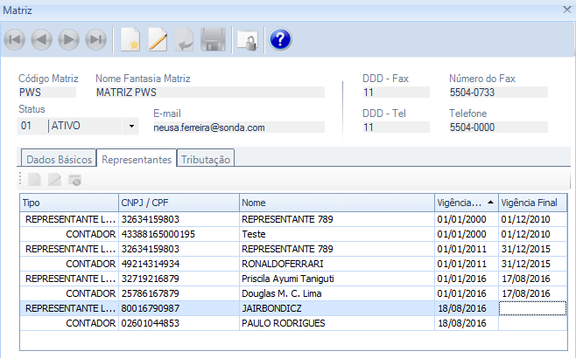Create a new Matriz record icon

(130, 39)
